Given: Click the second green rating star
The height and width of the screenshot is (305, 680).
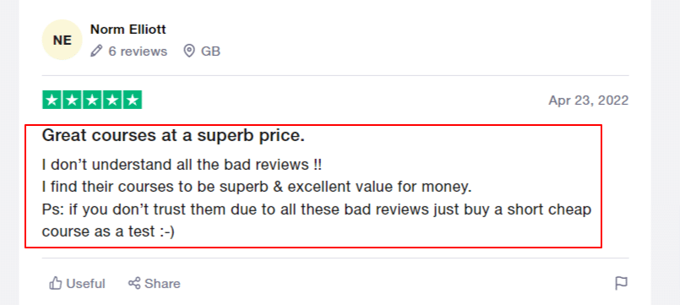Looking at the screenshot, I should point(72,101).
